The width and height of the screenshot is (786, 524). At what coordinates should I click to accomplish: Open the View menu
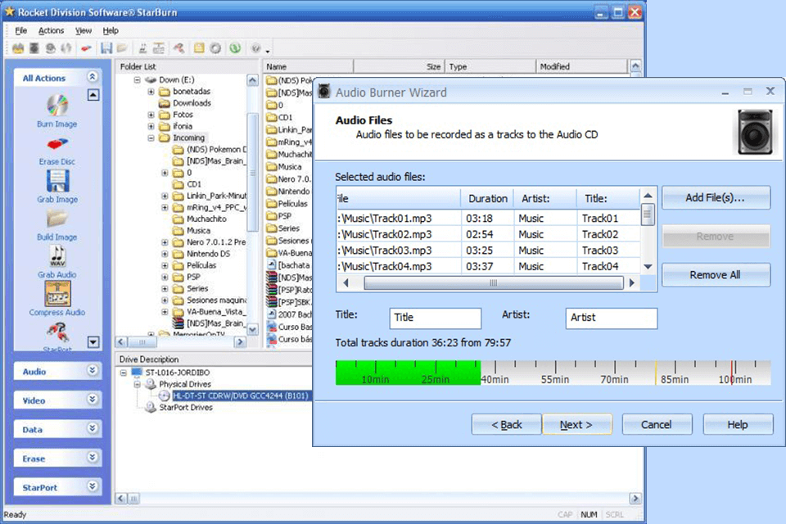83,30
